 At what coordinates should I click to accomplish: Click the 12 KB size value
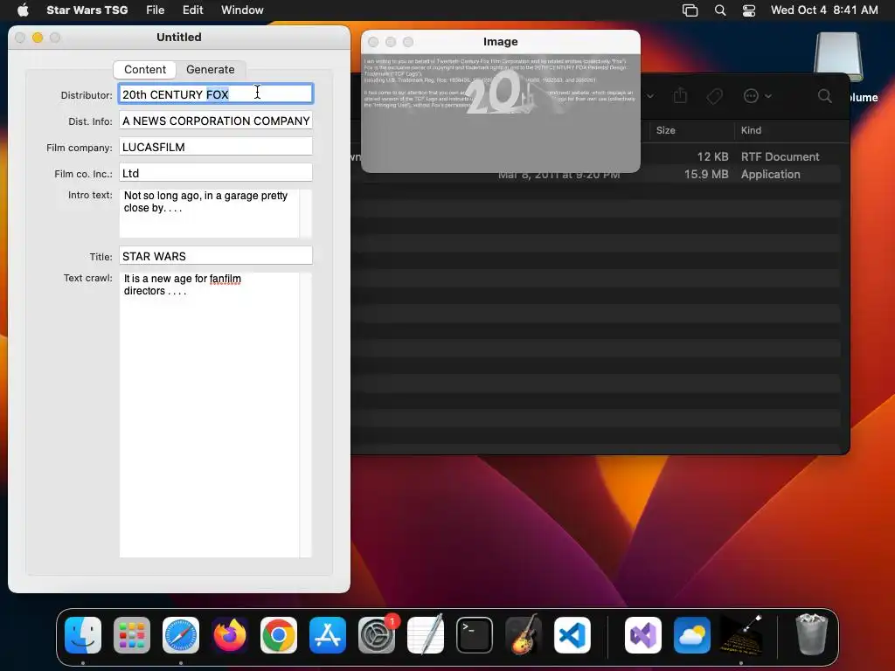click(x=712, y=156)
